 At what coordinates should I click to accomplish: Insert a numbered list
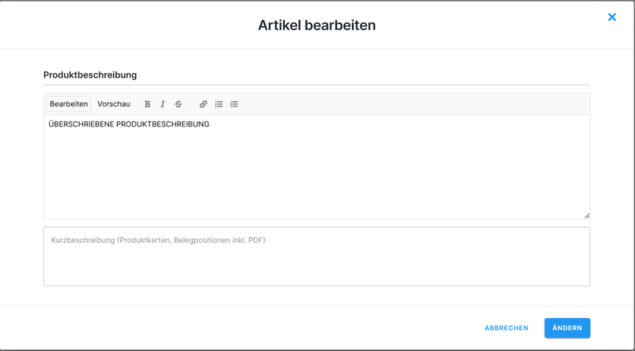(235, 104)
